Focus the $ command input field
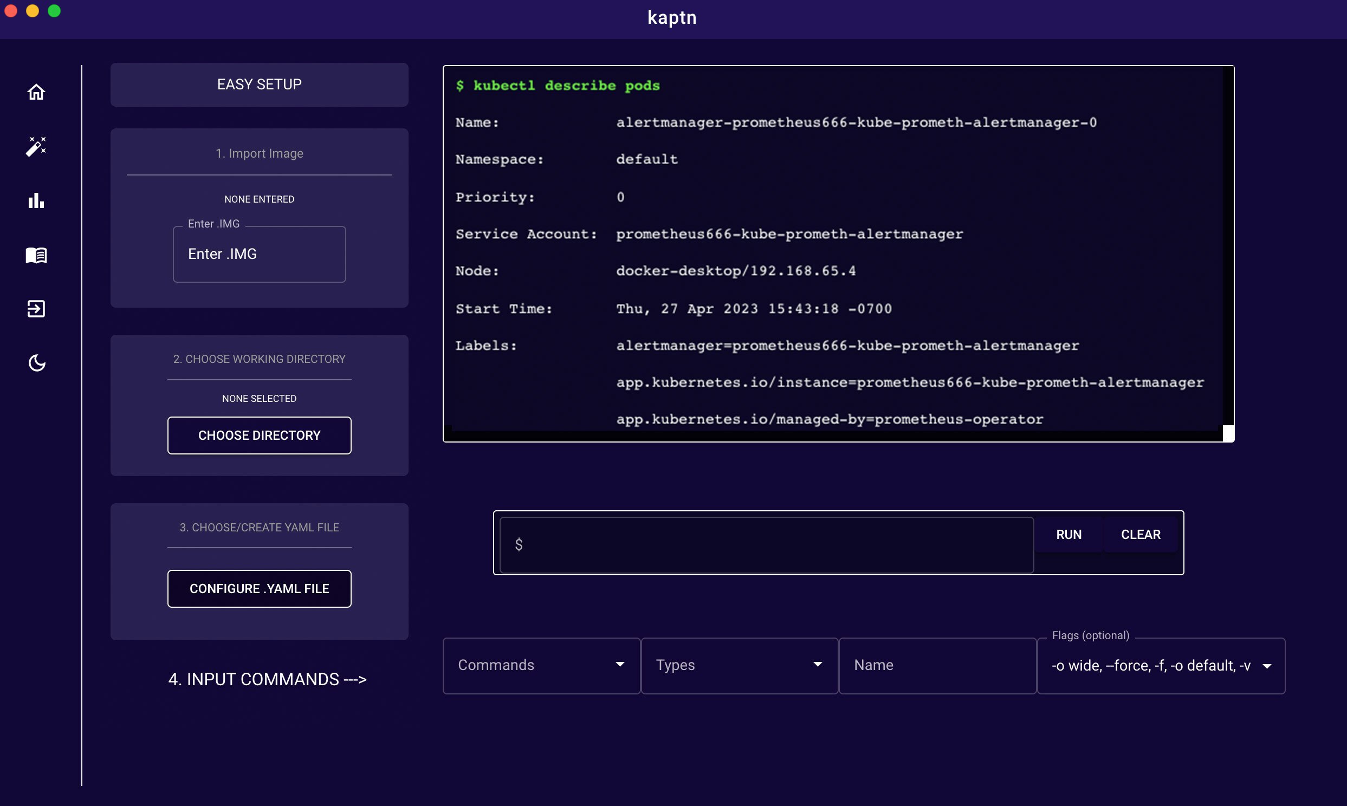Image resolution: width=1347 pixels, height=806 pixels. [x=766, y=545]
